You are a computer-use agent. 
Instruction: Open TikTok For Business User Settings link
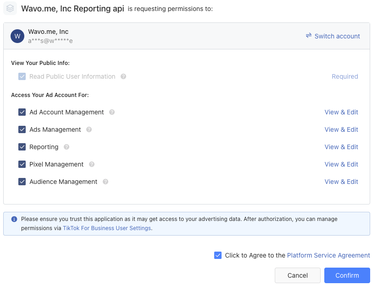[107, 228]
